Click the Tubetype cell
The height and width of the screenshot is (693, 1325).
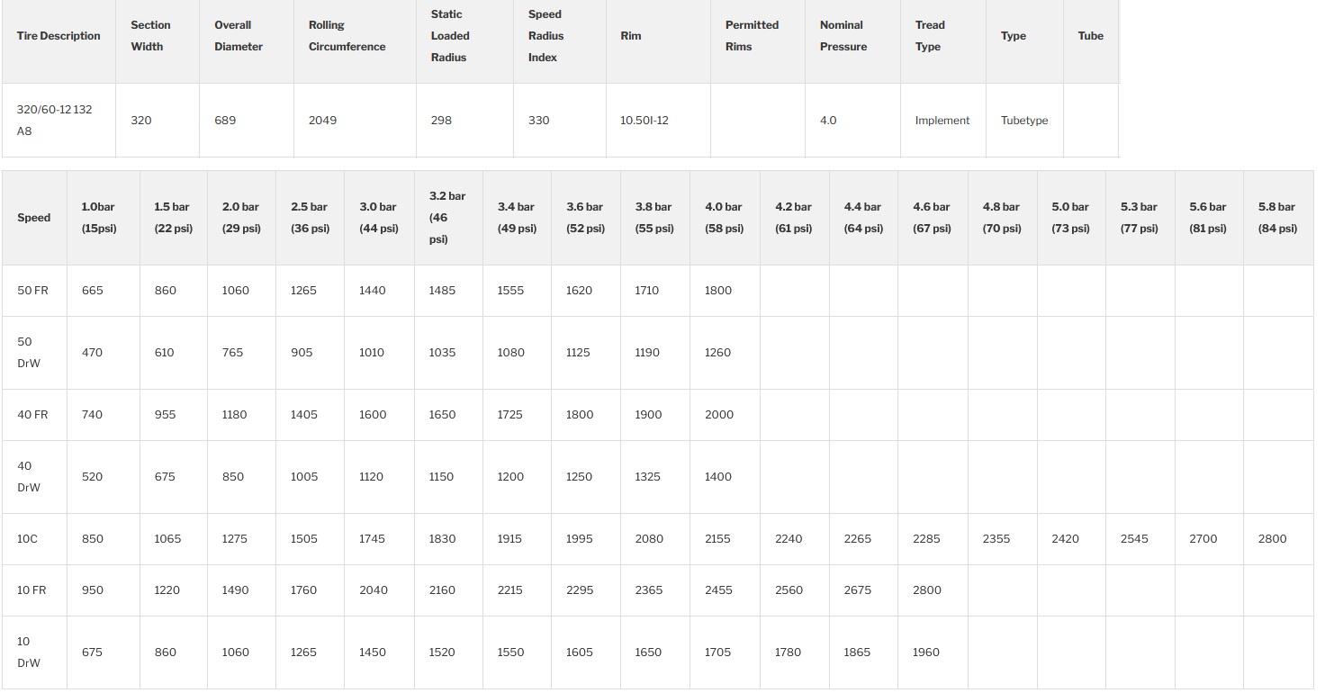click(1023, 121)
